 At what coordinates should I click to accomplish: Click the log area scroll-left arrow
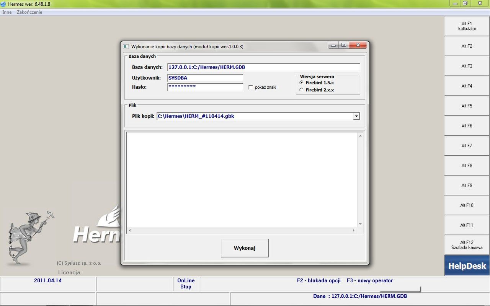click(129, 231)
